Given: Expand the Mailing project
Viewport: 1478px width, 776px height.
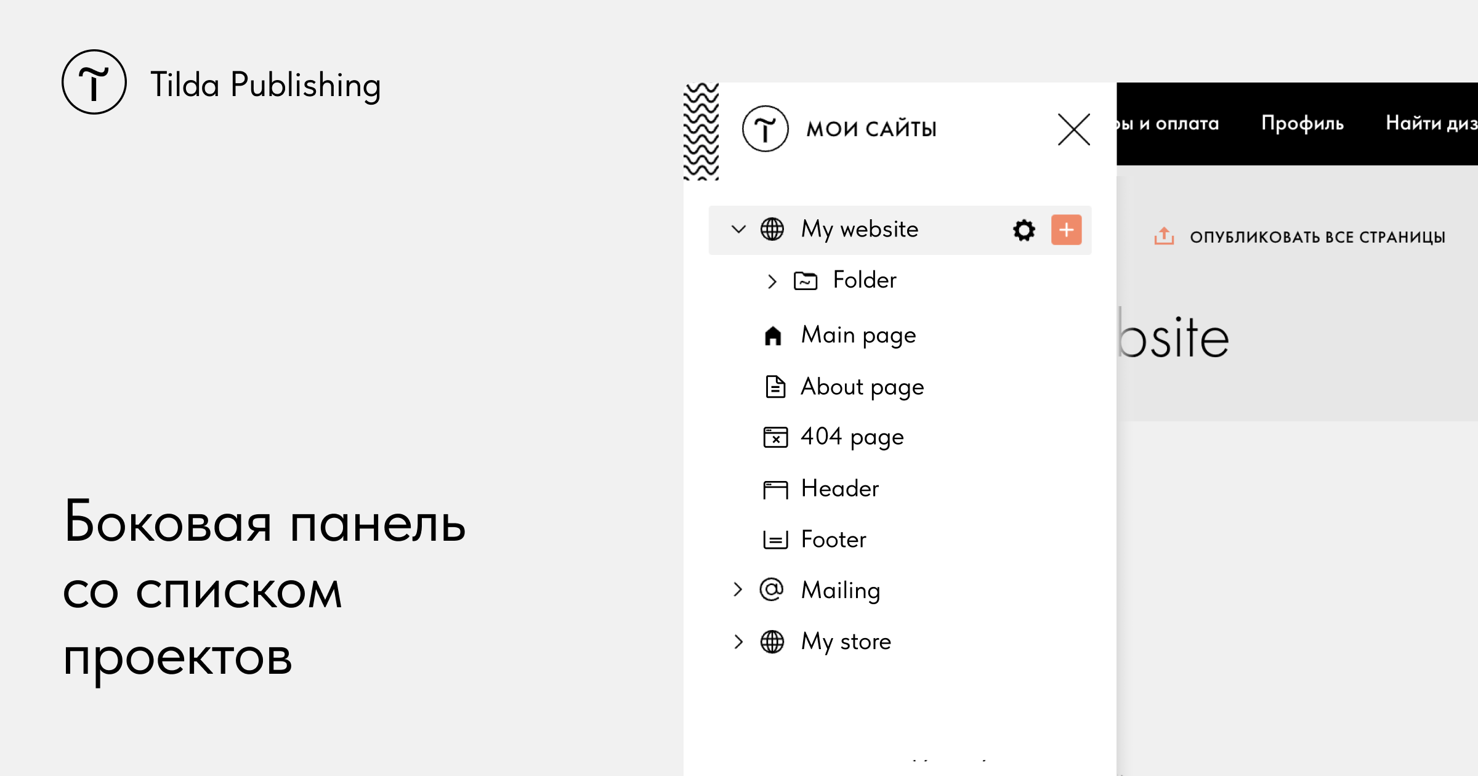Looking at the screenshot, I should [738, 590].
